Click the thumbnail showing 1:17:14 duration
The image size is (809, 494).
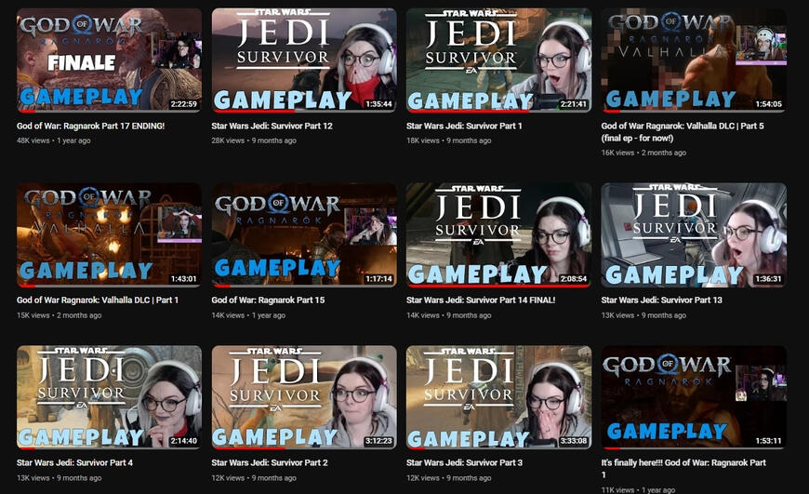[304, 234]
